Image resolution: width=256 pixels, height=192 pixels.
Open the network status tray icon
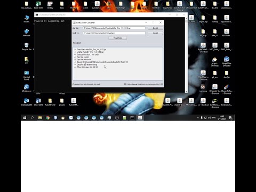click(205, 118)
